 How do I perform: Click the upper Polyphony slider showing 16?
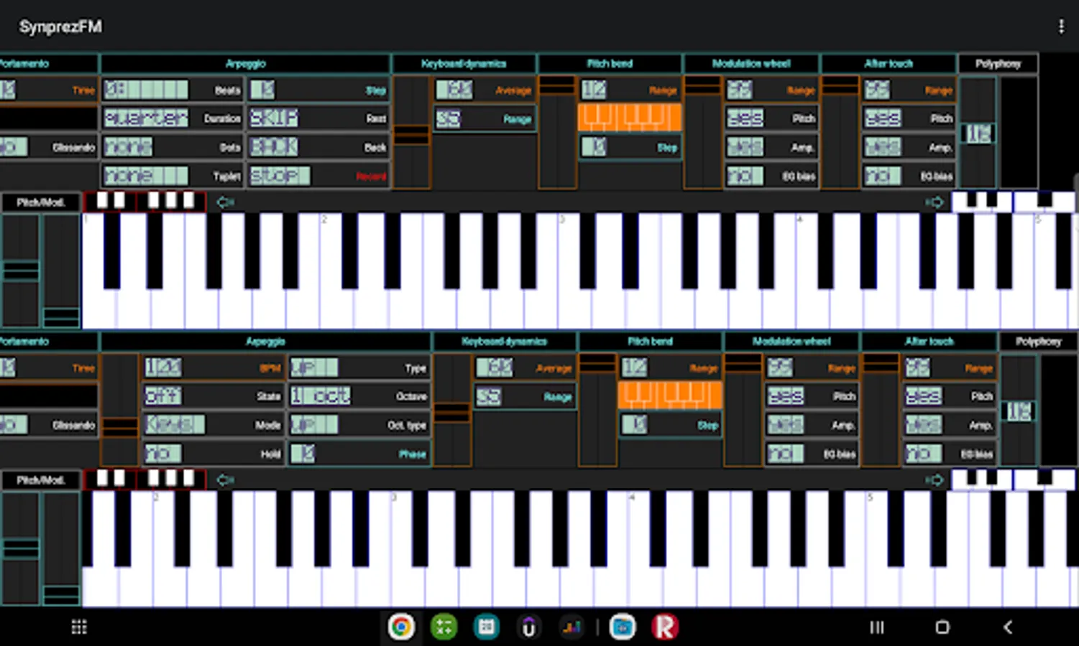point(978,132)
